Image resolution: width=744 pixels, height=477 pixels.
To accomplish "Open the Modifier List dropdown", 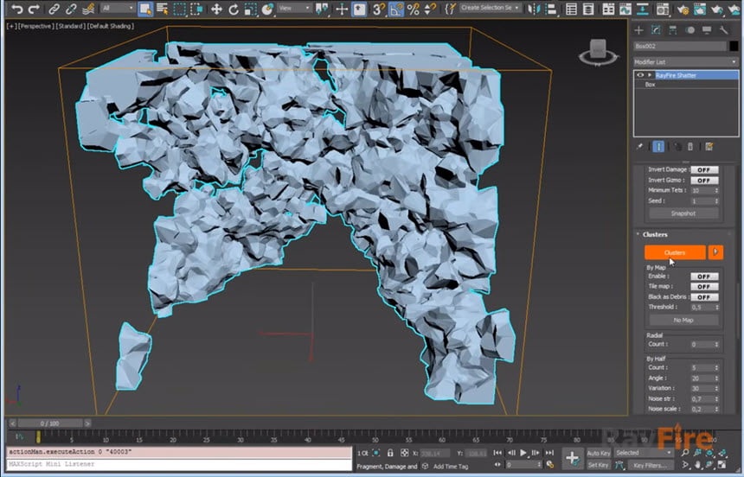I will click(685, 62).
